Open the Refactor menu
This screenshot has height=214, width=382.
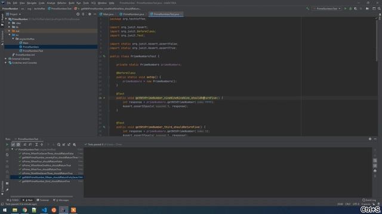(x=61, y=3)
